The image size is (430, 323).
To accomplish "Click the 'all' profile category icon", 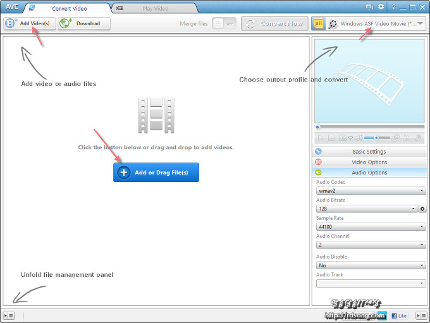I will (x=318, y=23).
